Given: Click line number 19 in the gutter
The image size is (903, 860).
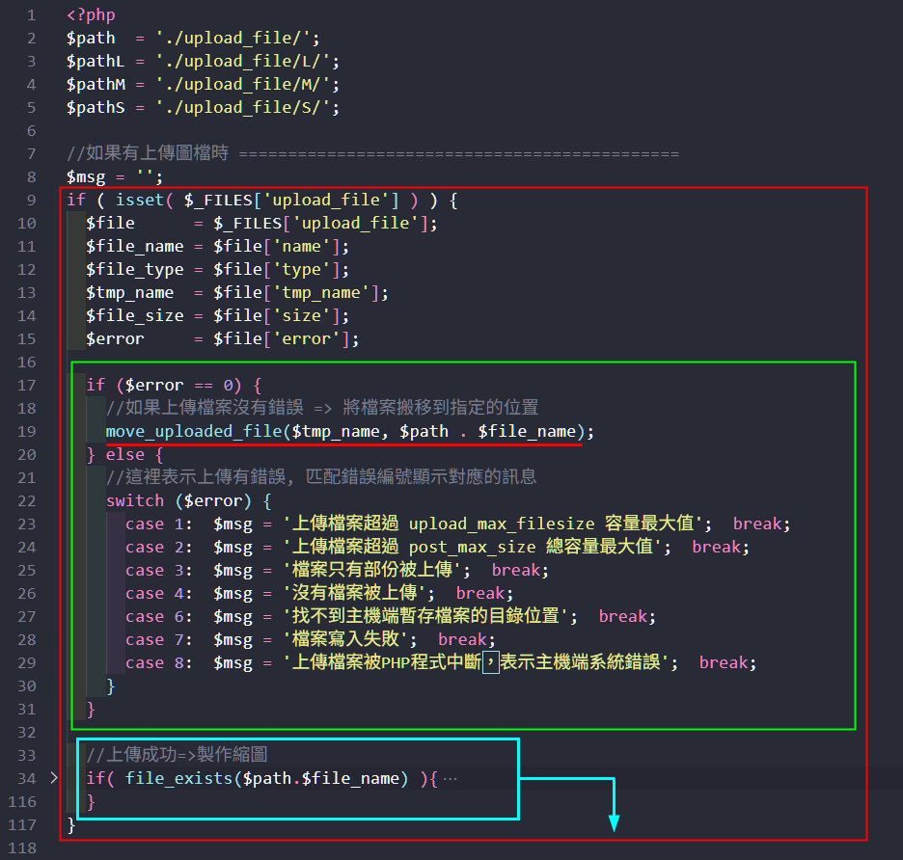Looking at the screenshot, I should coord(27,431).
